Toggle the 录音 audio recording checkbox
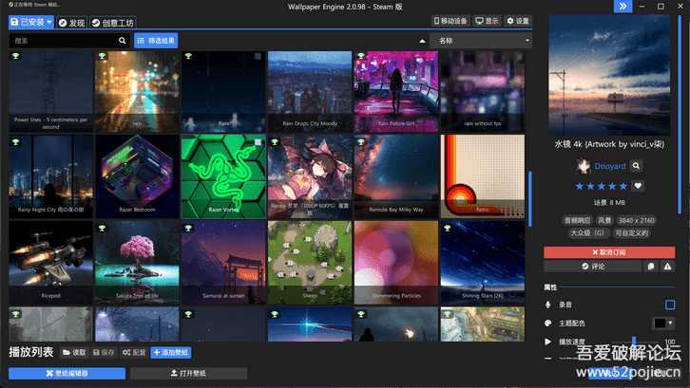 (670, 305)
